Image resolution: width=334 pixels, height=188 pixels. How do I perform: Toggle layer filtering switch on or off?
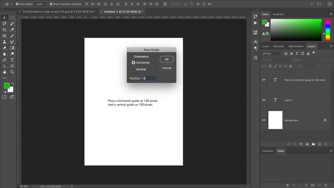314,53
